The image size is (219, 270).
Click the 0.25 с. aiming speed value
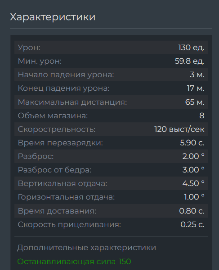(x=192, y=224)
